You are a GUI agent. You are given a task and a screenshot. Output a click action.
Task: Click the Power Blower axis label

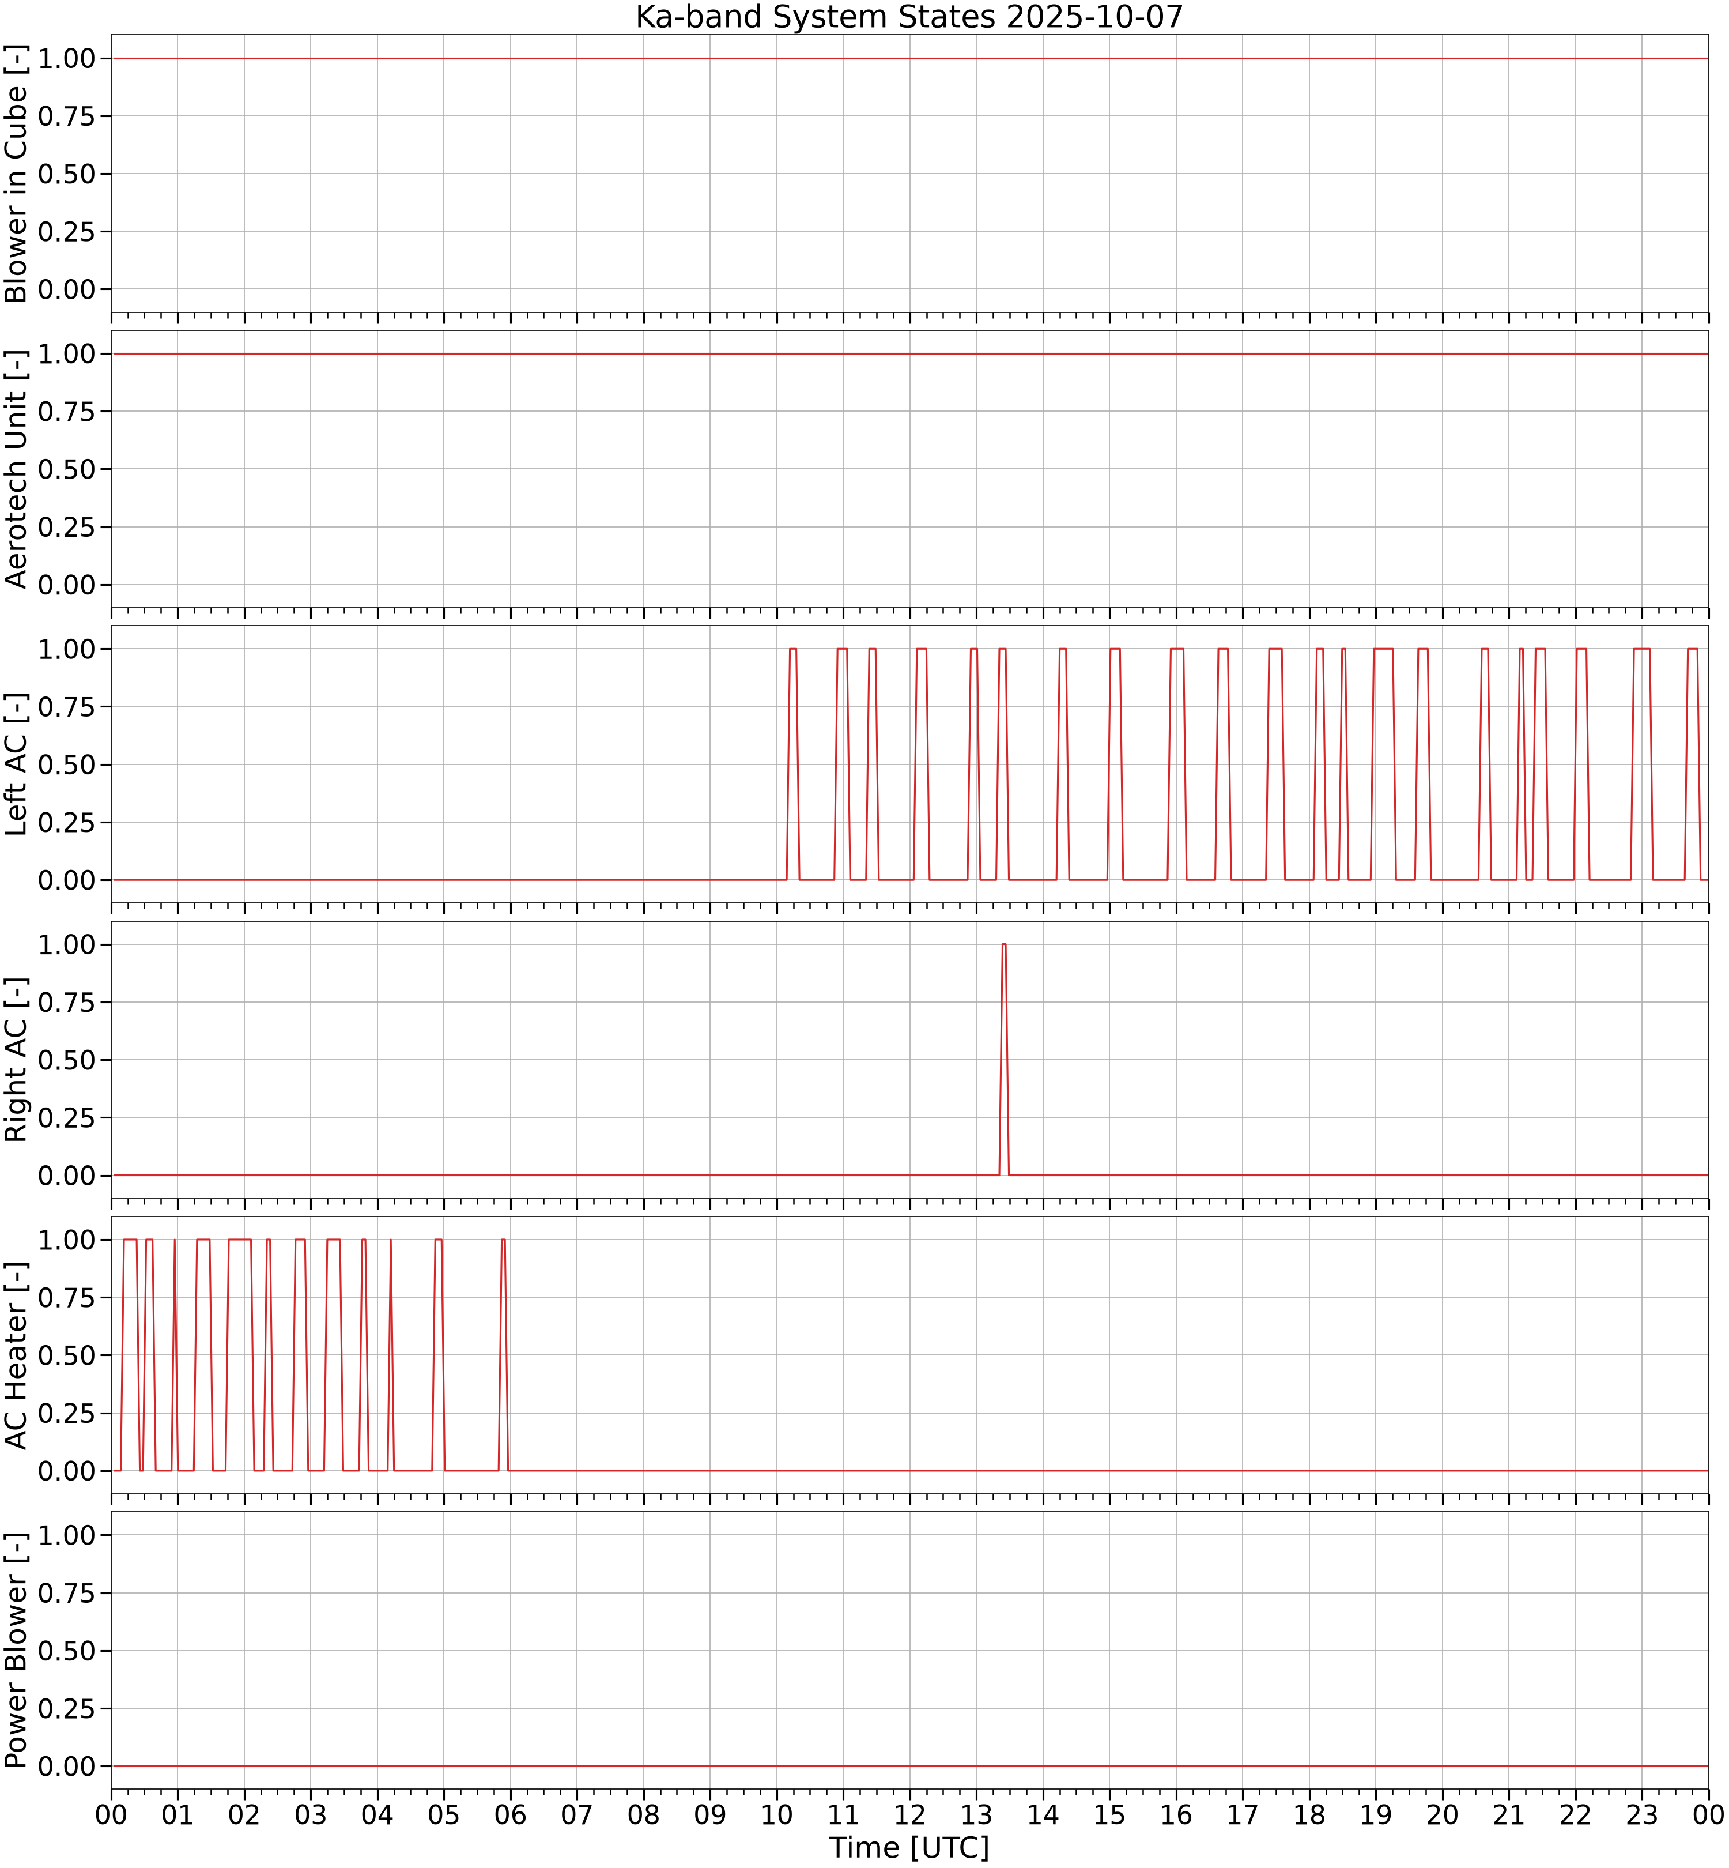pyautogui.click(x=16, y=1651)
